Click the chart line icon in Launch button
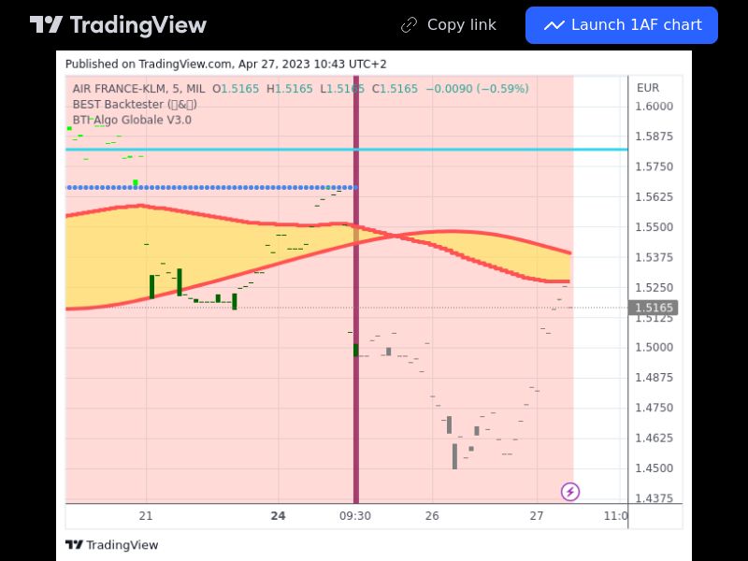Image resolution: width=748 pixels, height=561 pixels. 554,25
